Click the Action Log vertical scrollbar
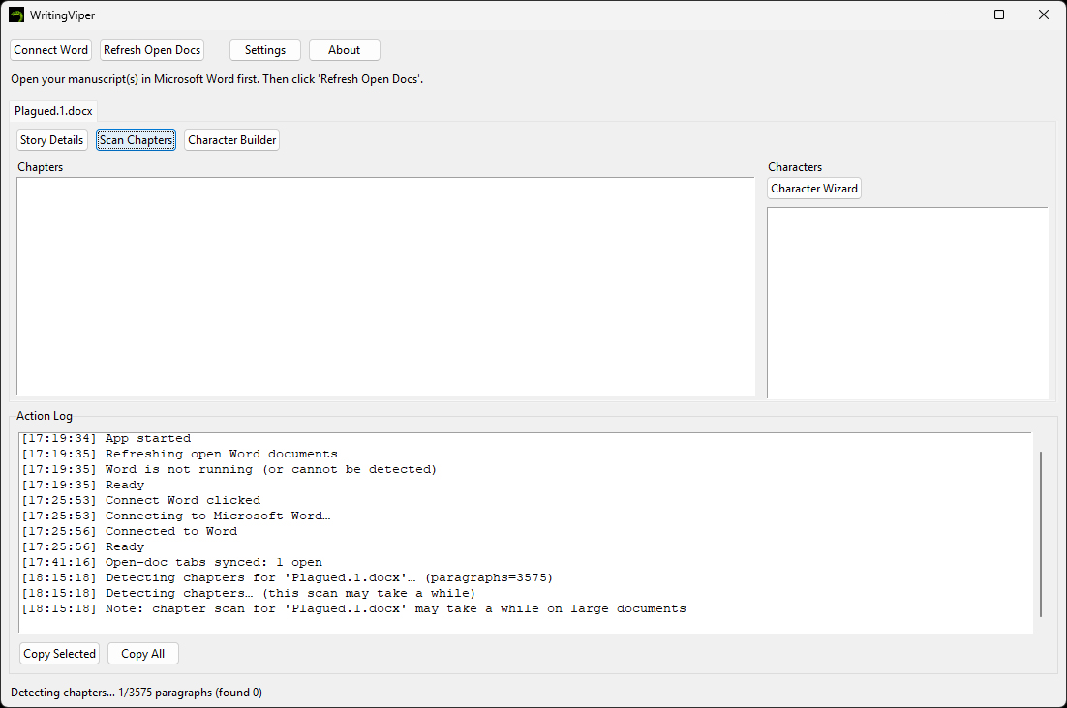 tap(1041, 532)
